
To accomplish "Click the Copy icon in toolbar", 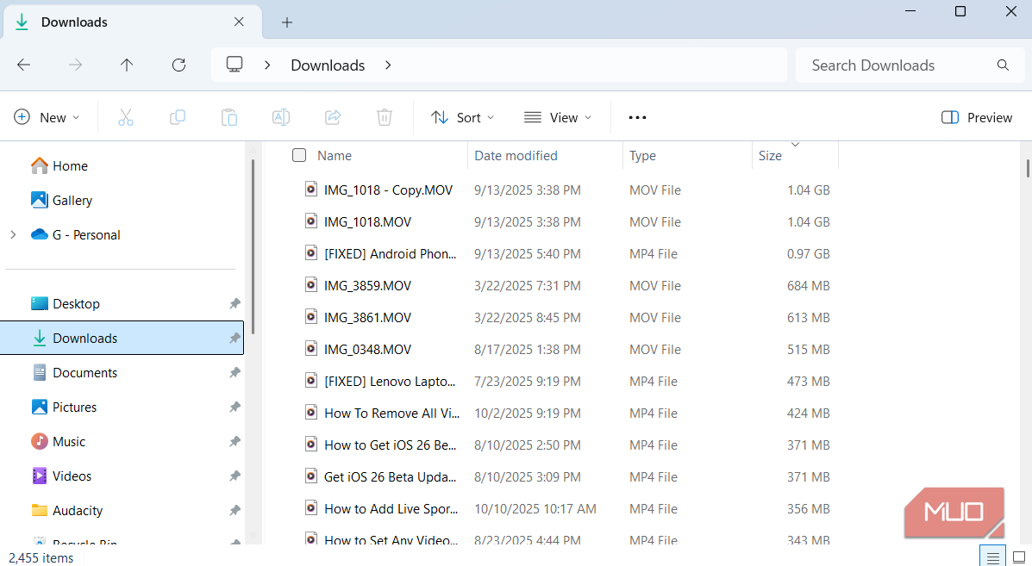I will click(177, 118).
